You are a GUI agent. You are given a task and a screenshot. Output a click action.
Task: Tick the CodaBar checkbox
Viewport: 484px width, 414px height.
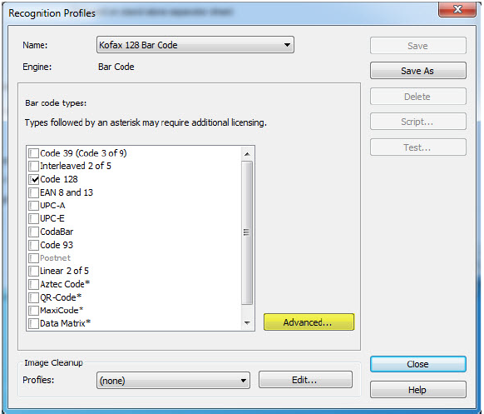coord(33,232)
